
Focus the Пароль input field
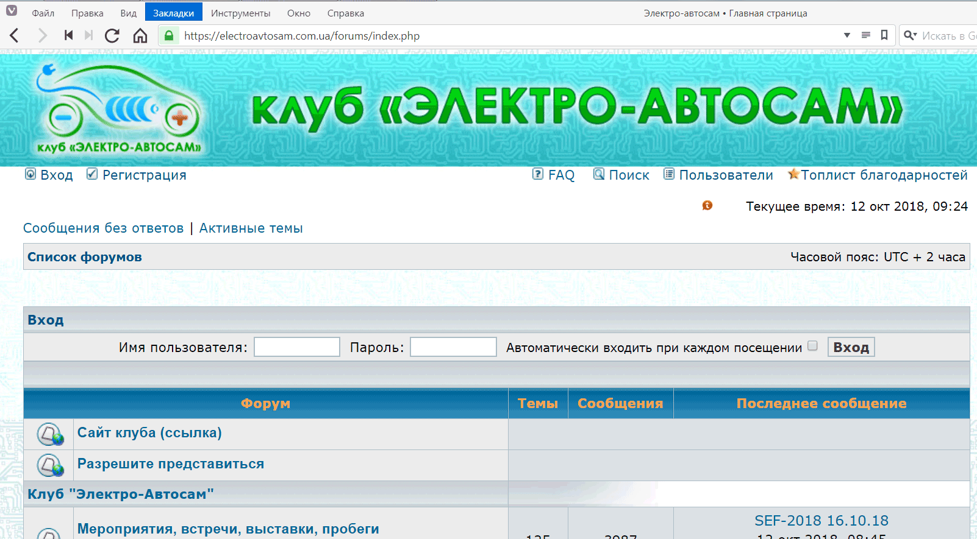pos(453,347)
